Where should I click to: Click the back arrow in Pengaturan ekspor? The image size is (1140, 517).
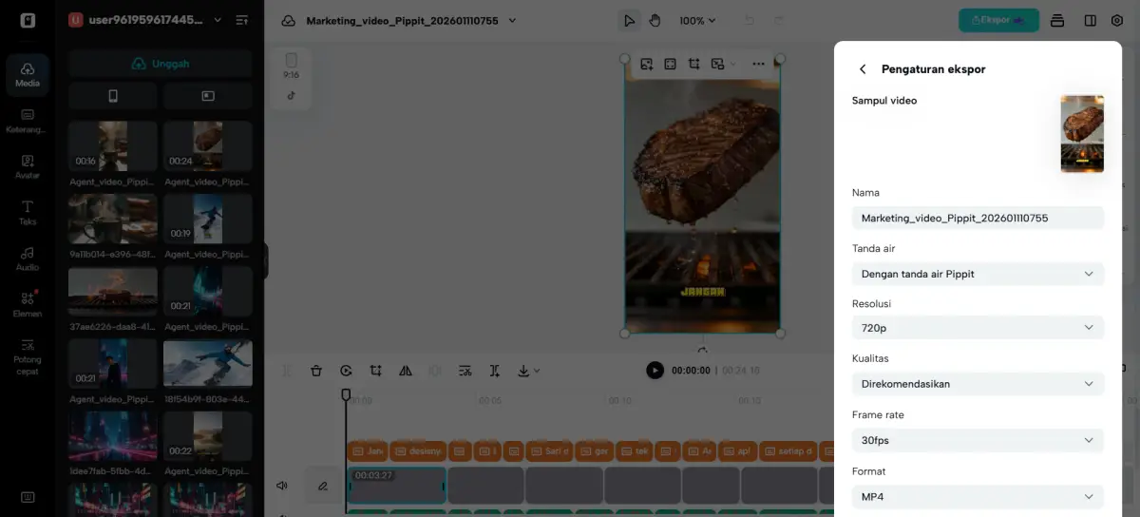click(x=863, y=69)
